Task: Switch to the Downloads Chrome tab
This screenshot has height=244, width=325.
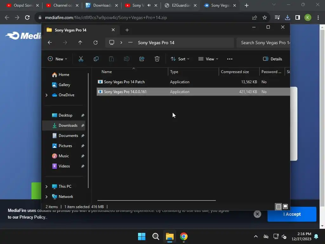Action: point(102,5)
